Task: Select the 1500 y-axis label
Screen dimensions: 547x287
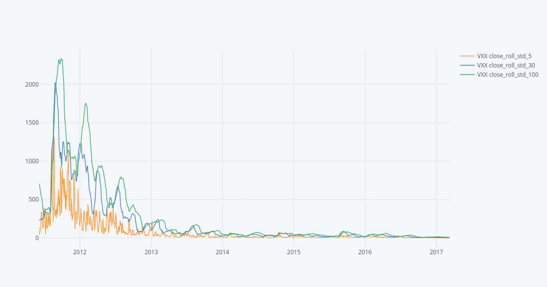Action: 32,123
